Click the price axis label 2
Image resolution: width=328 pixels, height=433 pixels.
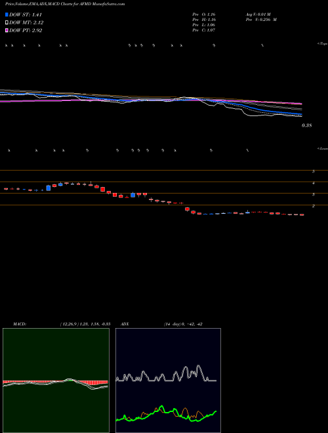pyautogui.click(x=314, y=206)
